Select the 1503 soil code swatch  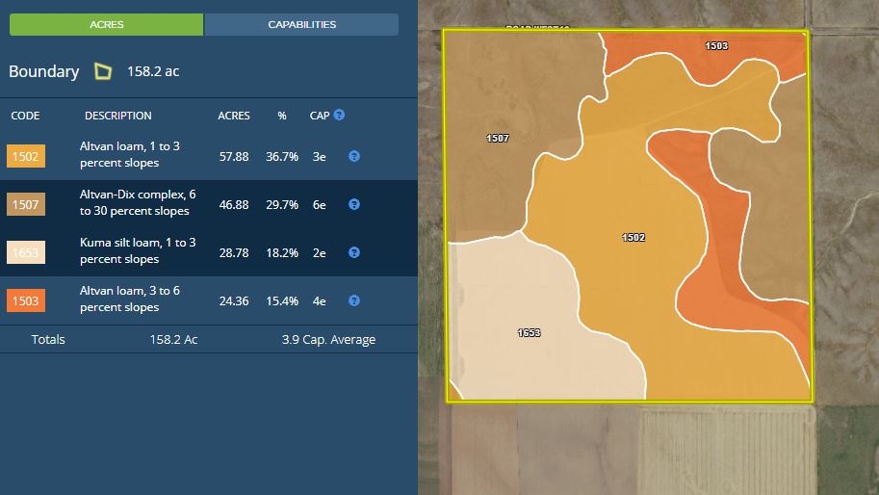[x=26, y=301]
